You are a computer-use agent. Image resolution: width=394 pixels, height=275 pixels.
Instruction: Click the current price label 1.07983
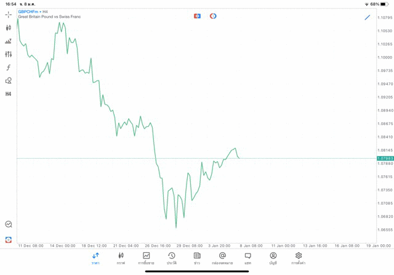385,159
